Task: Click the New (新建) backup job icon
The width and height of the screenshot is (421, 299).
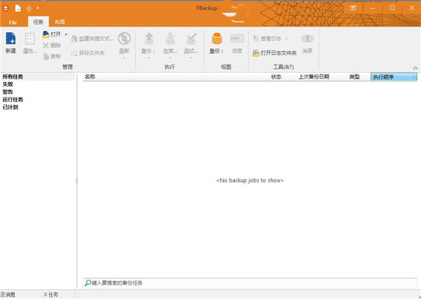Action: click(x=11, y=39)
